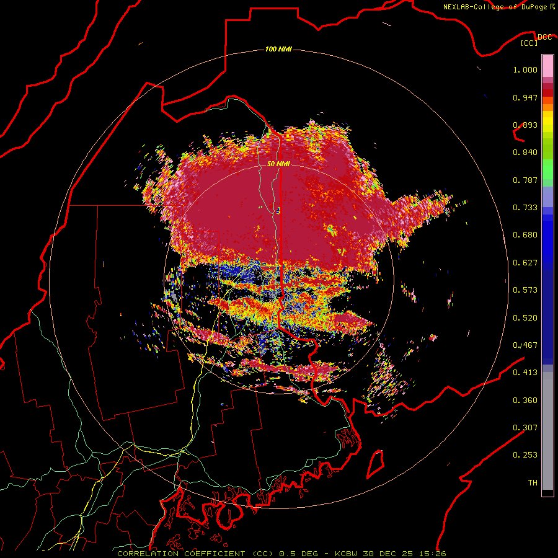Click the DCC label above the color scale
558x558 pixels.
544,37
